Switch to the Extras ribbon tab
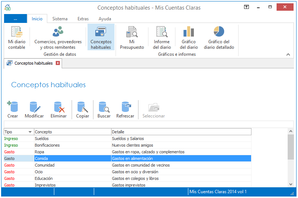 coord(83,18)
